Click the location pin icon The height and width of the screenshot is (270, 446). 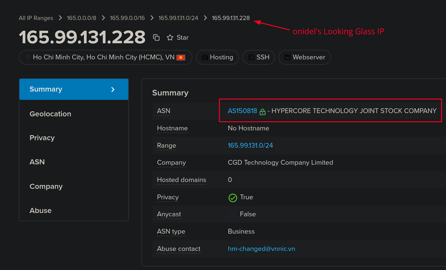28,57
